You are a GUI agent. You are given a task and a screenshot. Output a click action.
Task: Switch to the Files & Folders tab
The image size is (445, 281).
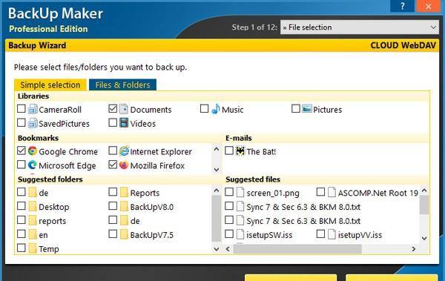[122, 85]
